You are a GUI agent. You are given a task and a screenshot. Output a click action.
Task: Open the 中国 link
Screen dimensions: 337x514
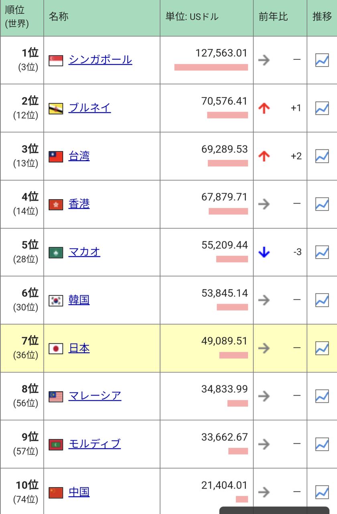click(x=79, y=492)
